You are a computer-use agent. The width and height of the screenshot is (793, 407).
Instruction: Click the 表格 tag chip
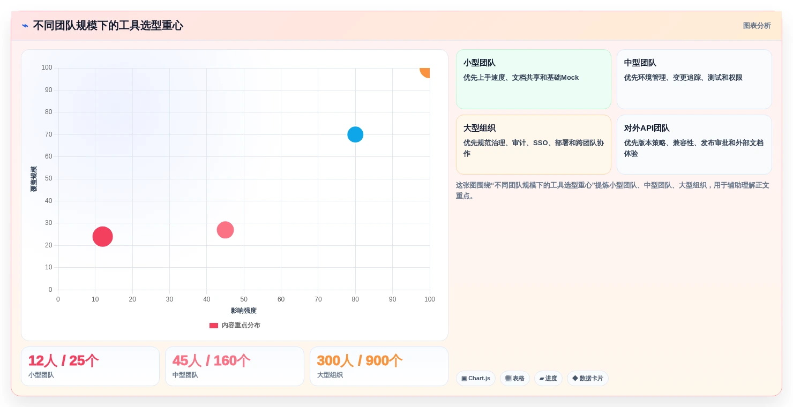point(514,378)
